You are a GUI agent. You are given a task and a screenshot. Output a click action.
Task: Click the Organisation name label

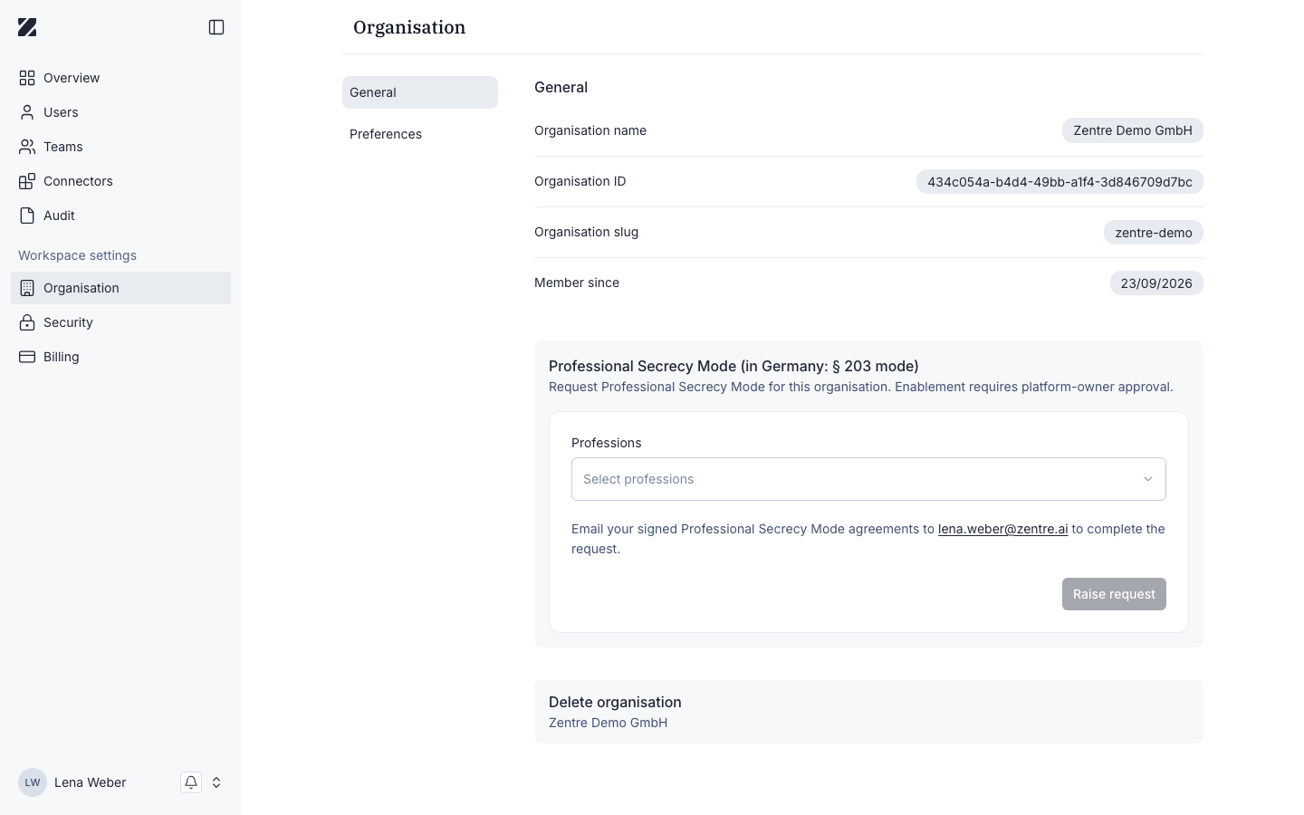(590, 130)
